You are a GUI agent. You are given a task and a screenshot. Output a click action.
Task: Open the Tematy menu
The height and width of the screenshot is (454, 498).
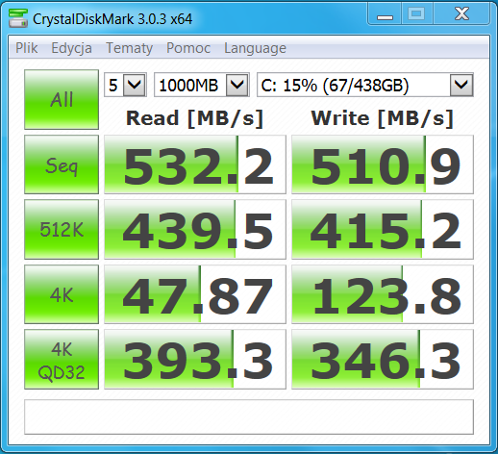point(129,48)
